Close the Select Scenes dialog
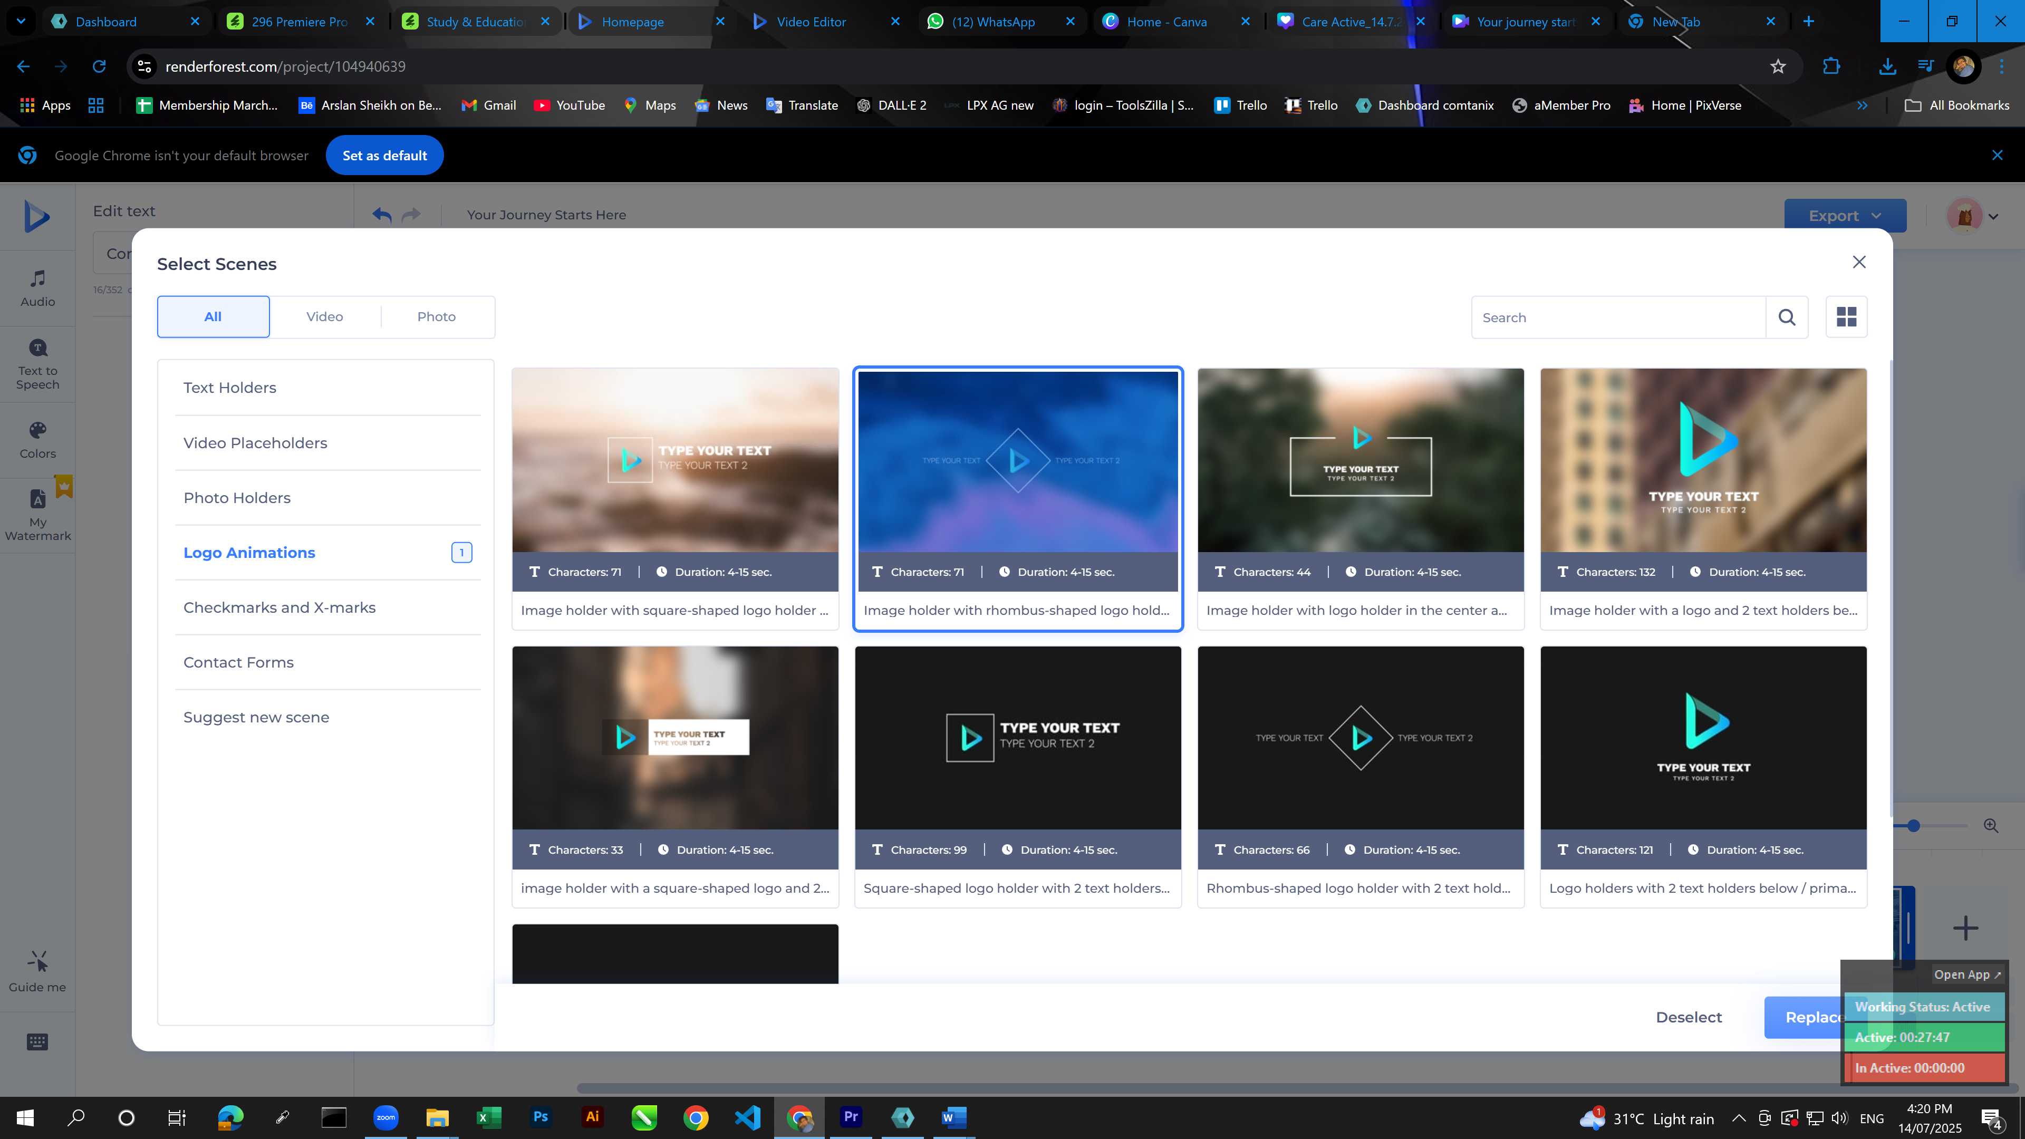This screenshot has width=2025, height=1139. click(x=1859, y=262)
